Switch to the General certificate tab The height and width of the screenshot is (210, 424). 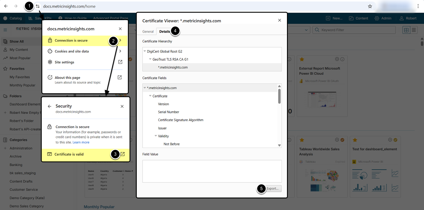click(148, 31)
